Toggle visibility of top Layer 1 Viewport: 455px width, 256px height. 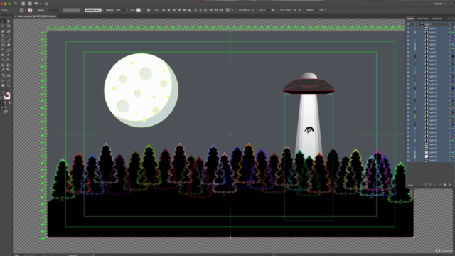pos(409,24)
